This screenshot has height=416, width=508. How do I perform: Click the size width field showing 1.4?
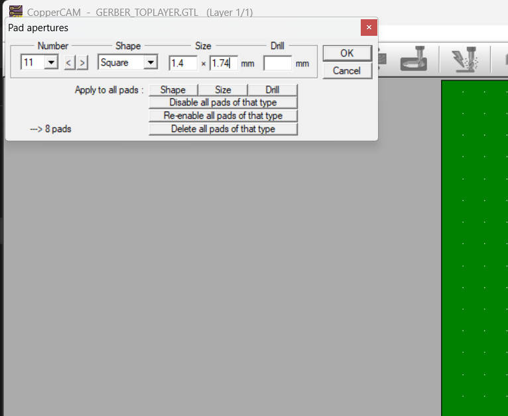click(x=183, y=63)
